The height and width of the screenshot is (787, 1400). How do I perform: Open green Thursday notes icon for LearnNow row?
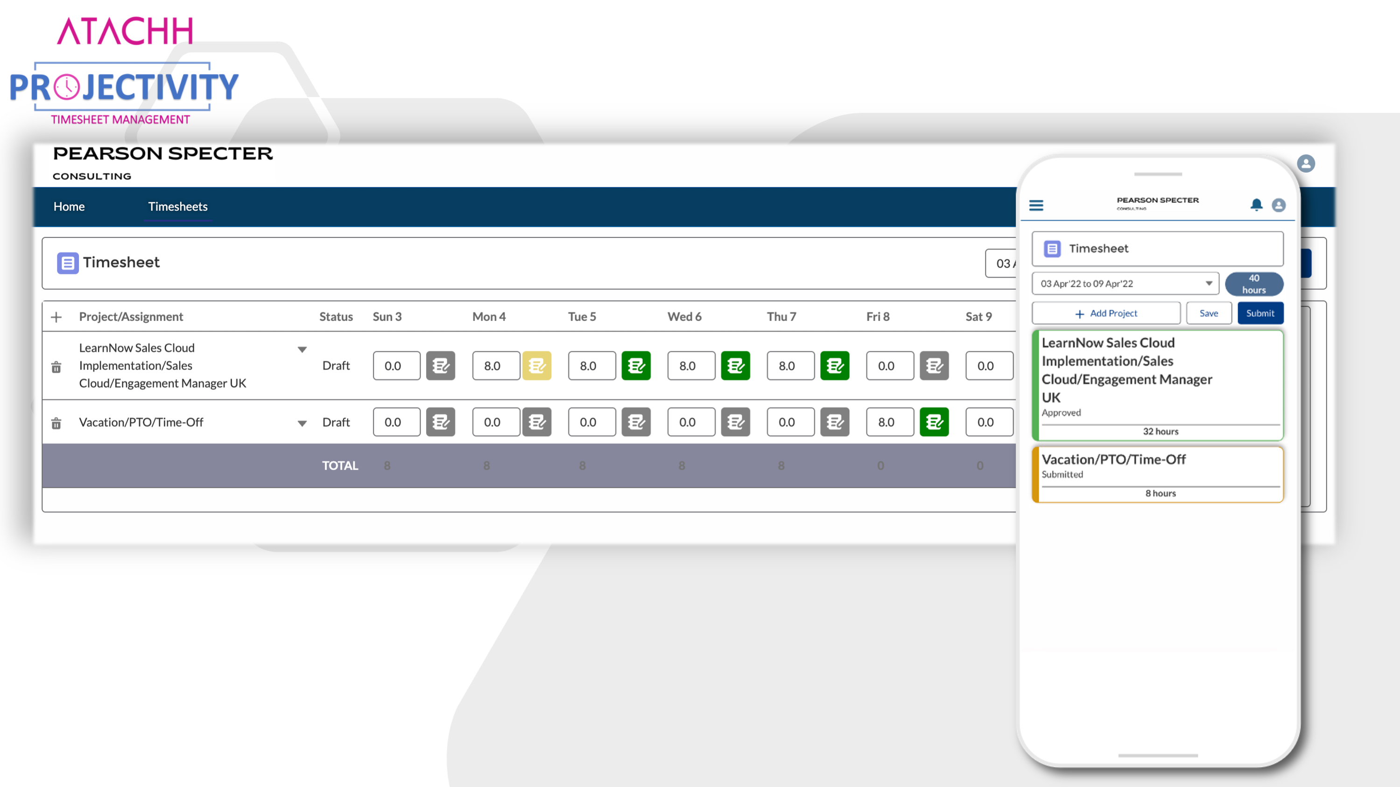(835, 366)
